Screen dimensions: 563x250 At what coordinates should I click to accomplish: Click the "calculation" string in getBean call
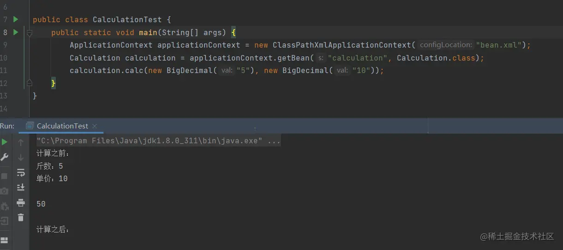(358, 58)
